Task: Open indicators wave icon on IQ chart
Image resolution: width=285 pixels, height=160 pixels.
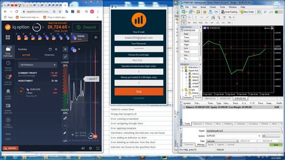Action: coord(65,140)
